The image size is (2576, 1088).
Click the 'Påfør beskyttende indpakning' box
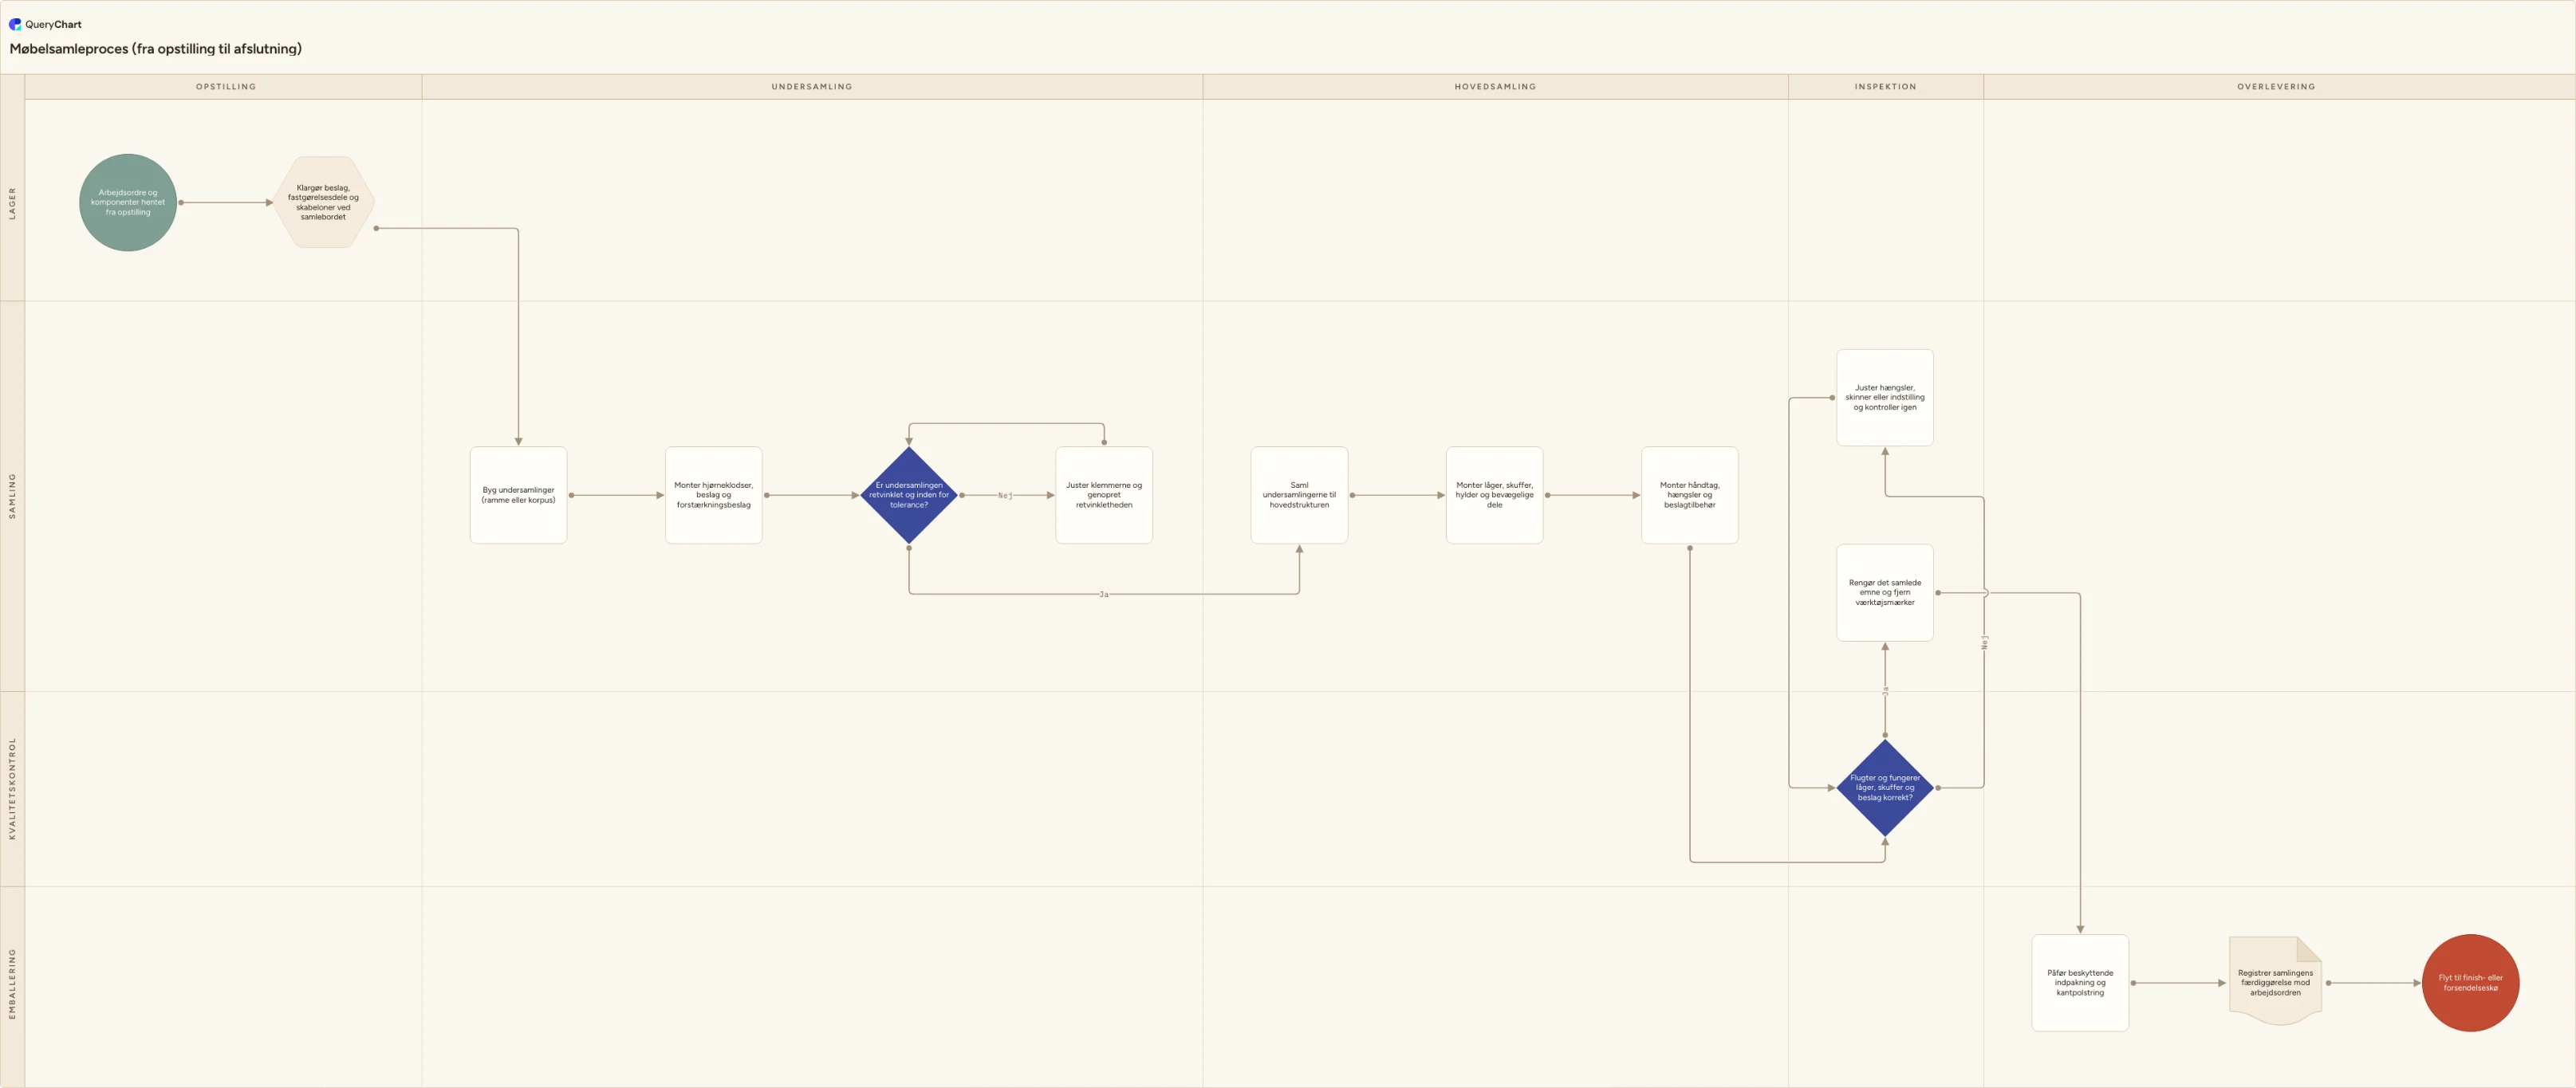(2080, 982)
